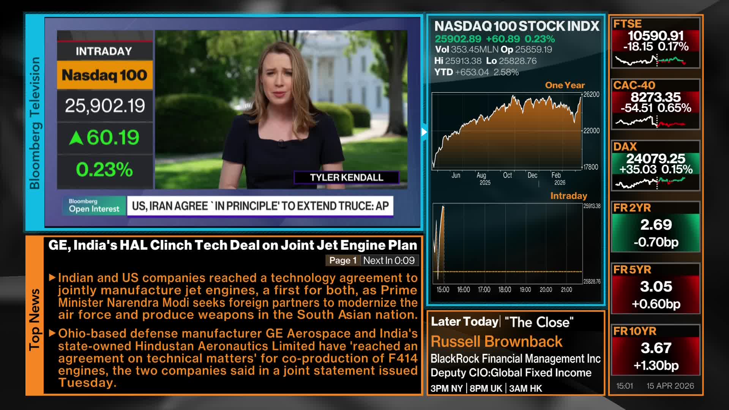Select the FR10YR yield tile
This screenshot has width=729, height=410.
[655, 350]
